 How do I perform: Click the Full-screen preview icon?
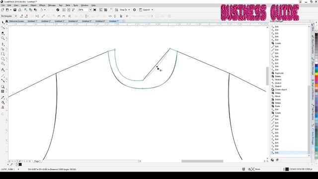(x=95, y=10)
